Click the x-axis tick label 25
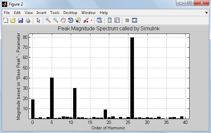 [x=128, y=122]
